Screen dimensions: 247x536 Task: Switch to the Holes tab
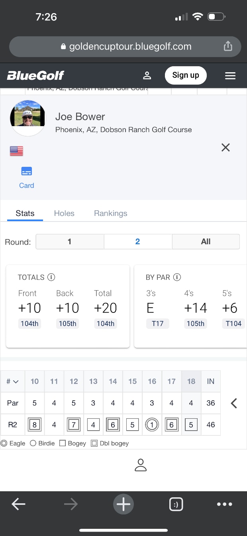click(x=64, y=213)
